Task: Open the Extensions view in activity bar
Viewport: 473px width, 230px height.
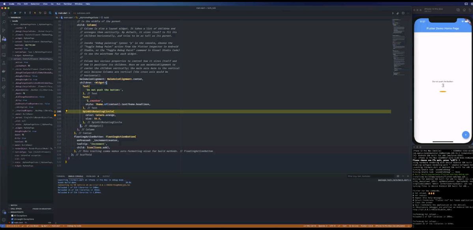Action: 4,47
